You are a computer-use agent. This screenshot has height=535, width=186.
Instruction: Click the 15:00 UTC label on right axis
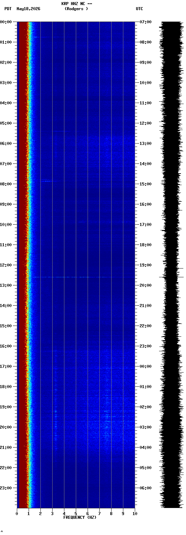tap(145, 184)
